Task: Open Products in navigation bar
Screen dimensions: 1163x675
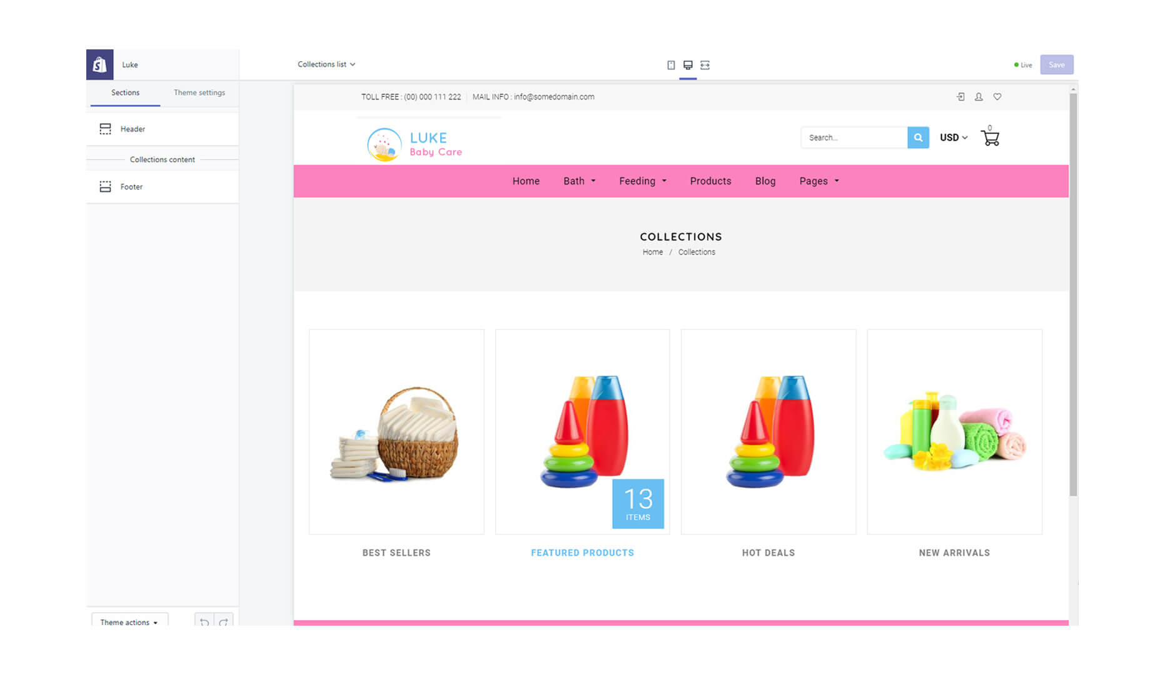Action: tap(710, 181)
